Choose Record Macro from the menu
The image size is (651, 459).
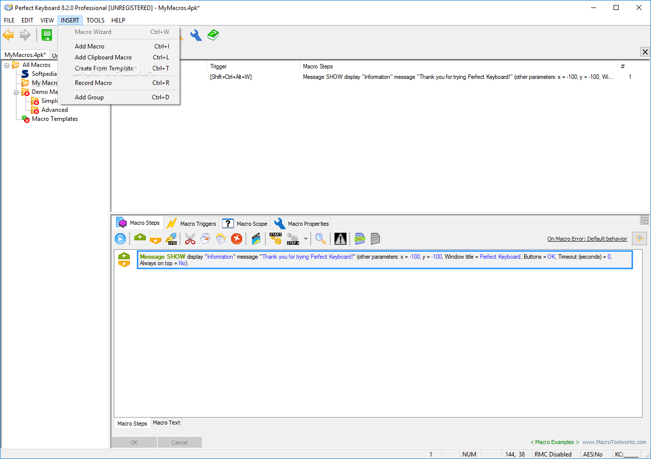pyautogui.click(x=119, y=83)
